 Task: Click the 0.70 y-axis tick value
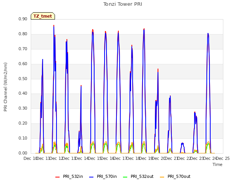[x=23, y=49]
